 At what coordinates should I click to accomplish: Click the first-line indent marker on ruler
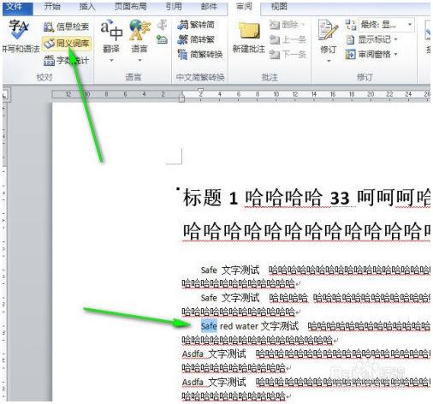(x=201, y=92)
